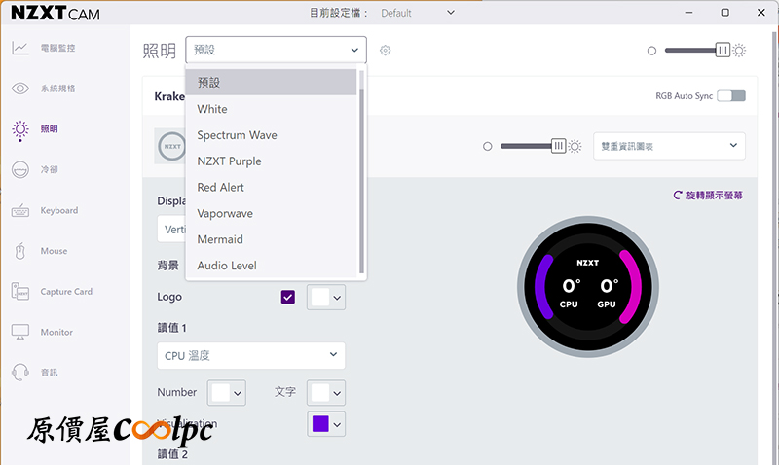Open the cooling icon in sidebar

coord(20,169)
